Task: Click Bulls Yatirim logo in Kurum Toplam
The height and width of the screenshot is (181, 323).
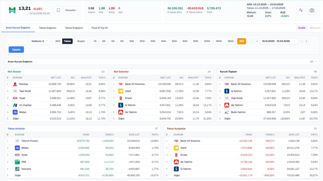Action: pos(227,112)
